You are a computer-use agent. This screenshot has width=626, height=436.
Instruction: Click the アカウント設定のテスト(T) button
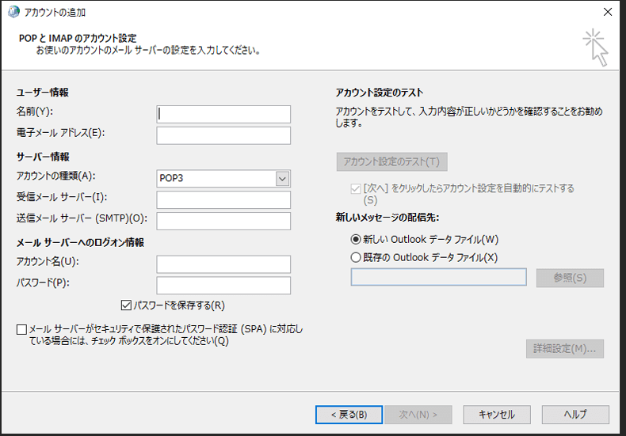point(391,162)
